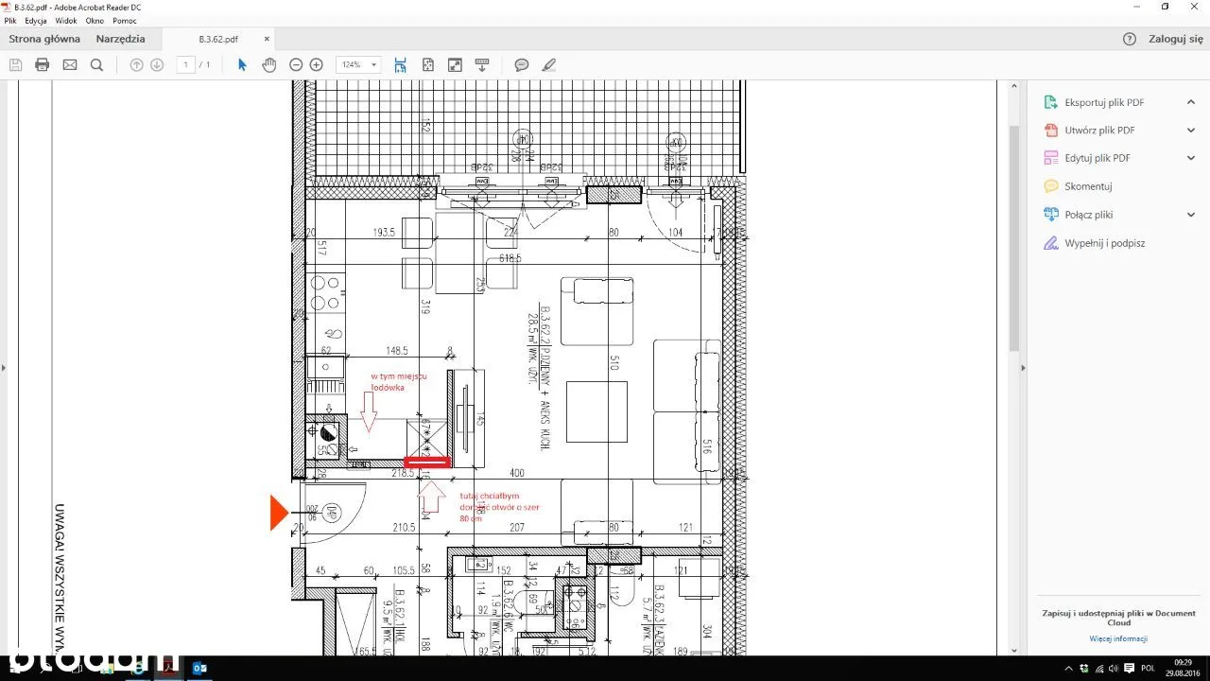Screen dimensions: 1210x681
Task: Click the Fit one full page icon
Action: [x=427, y=64]
